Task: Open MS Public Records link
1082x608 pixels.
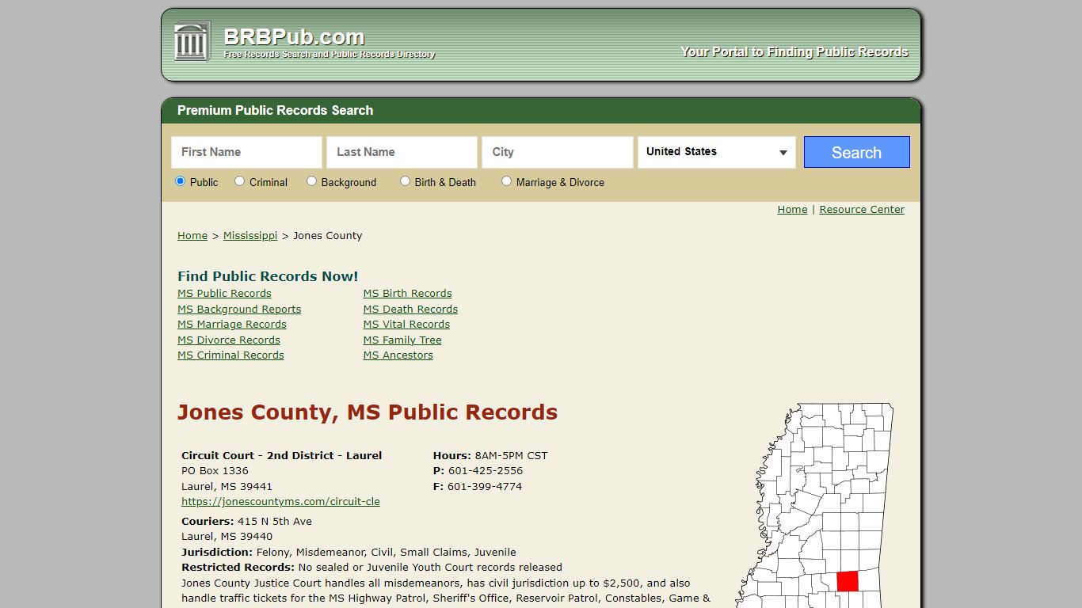Action: pos(224,294)
